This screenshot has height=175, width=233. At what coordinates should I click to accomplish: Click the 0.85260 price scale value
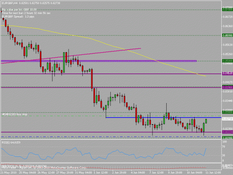227,54
